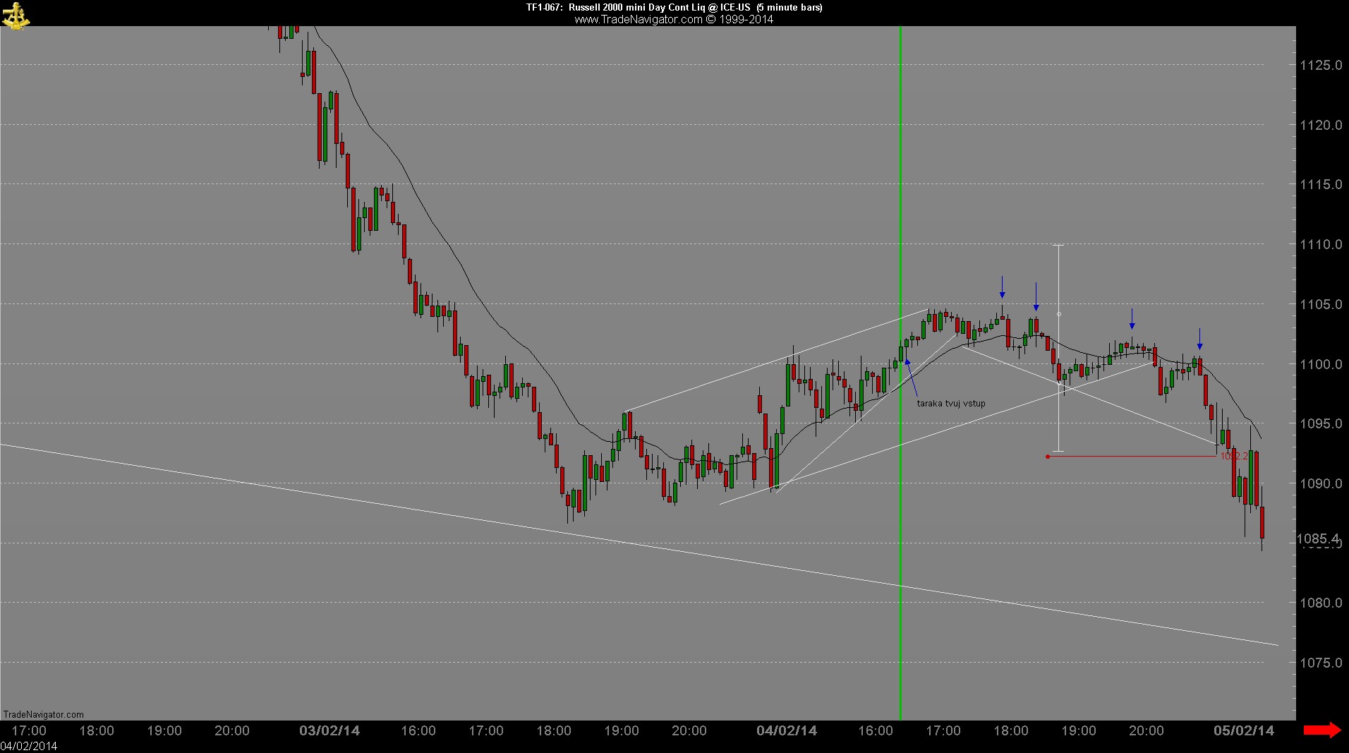Image resolution: width=1349 pixels, height=753 pixels.
Task: Select the last blue down arrow marker
Action: coord(1200,339)
